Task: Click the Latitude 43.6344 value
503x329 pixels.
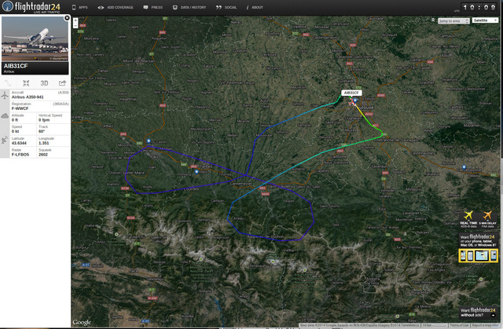Action: [x=19, y=143]
